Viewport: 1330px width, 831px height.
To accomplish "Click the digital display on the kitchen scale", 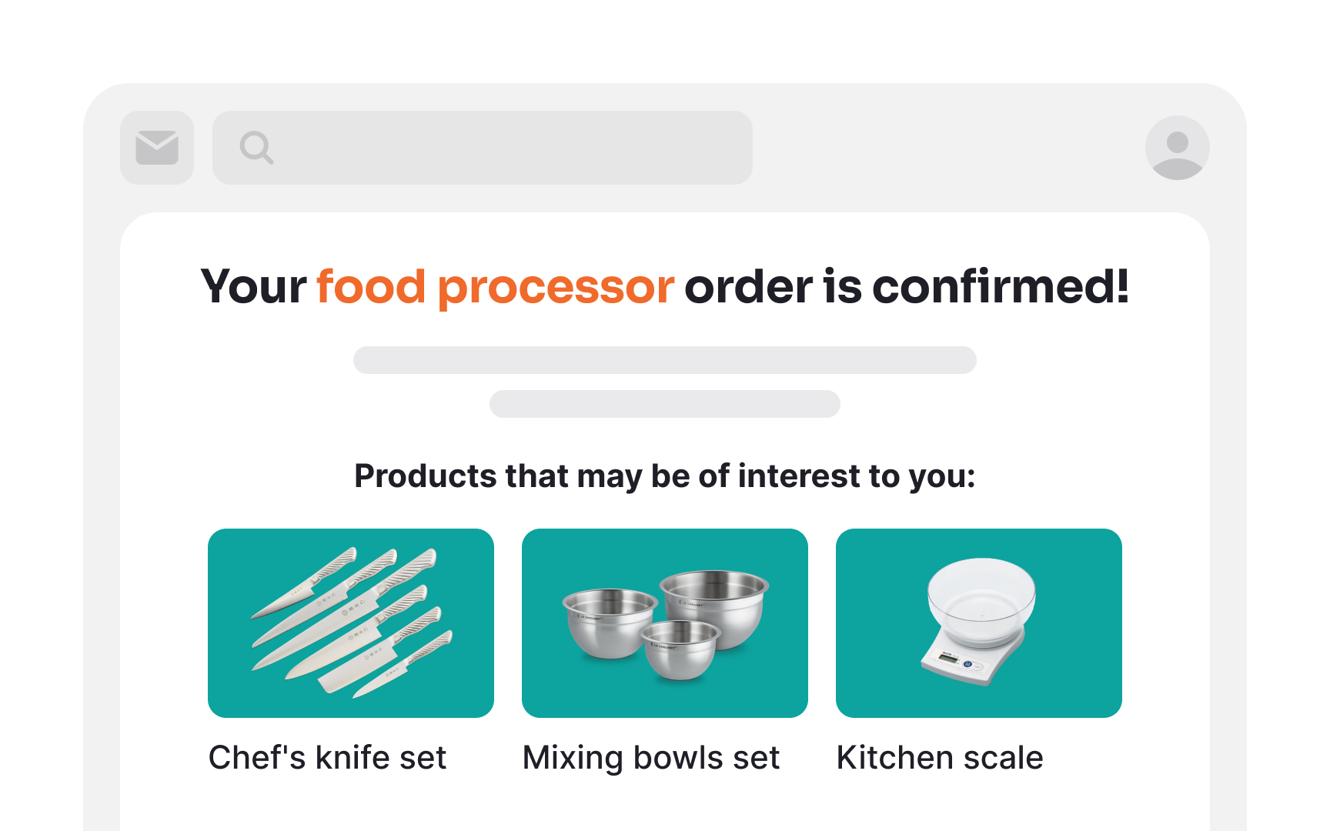I will point(948,658).
